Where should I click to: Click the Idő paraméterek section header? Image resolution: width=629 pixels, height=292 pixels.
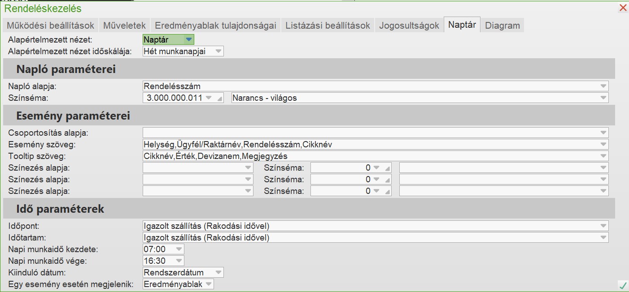point(309,209)
